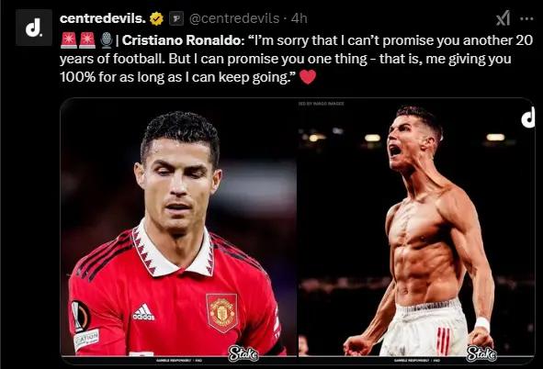Open the @centredevils handle link
Viewport: 543px width, 369px height.
point(234,18)
